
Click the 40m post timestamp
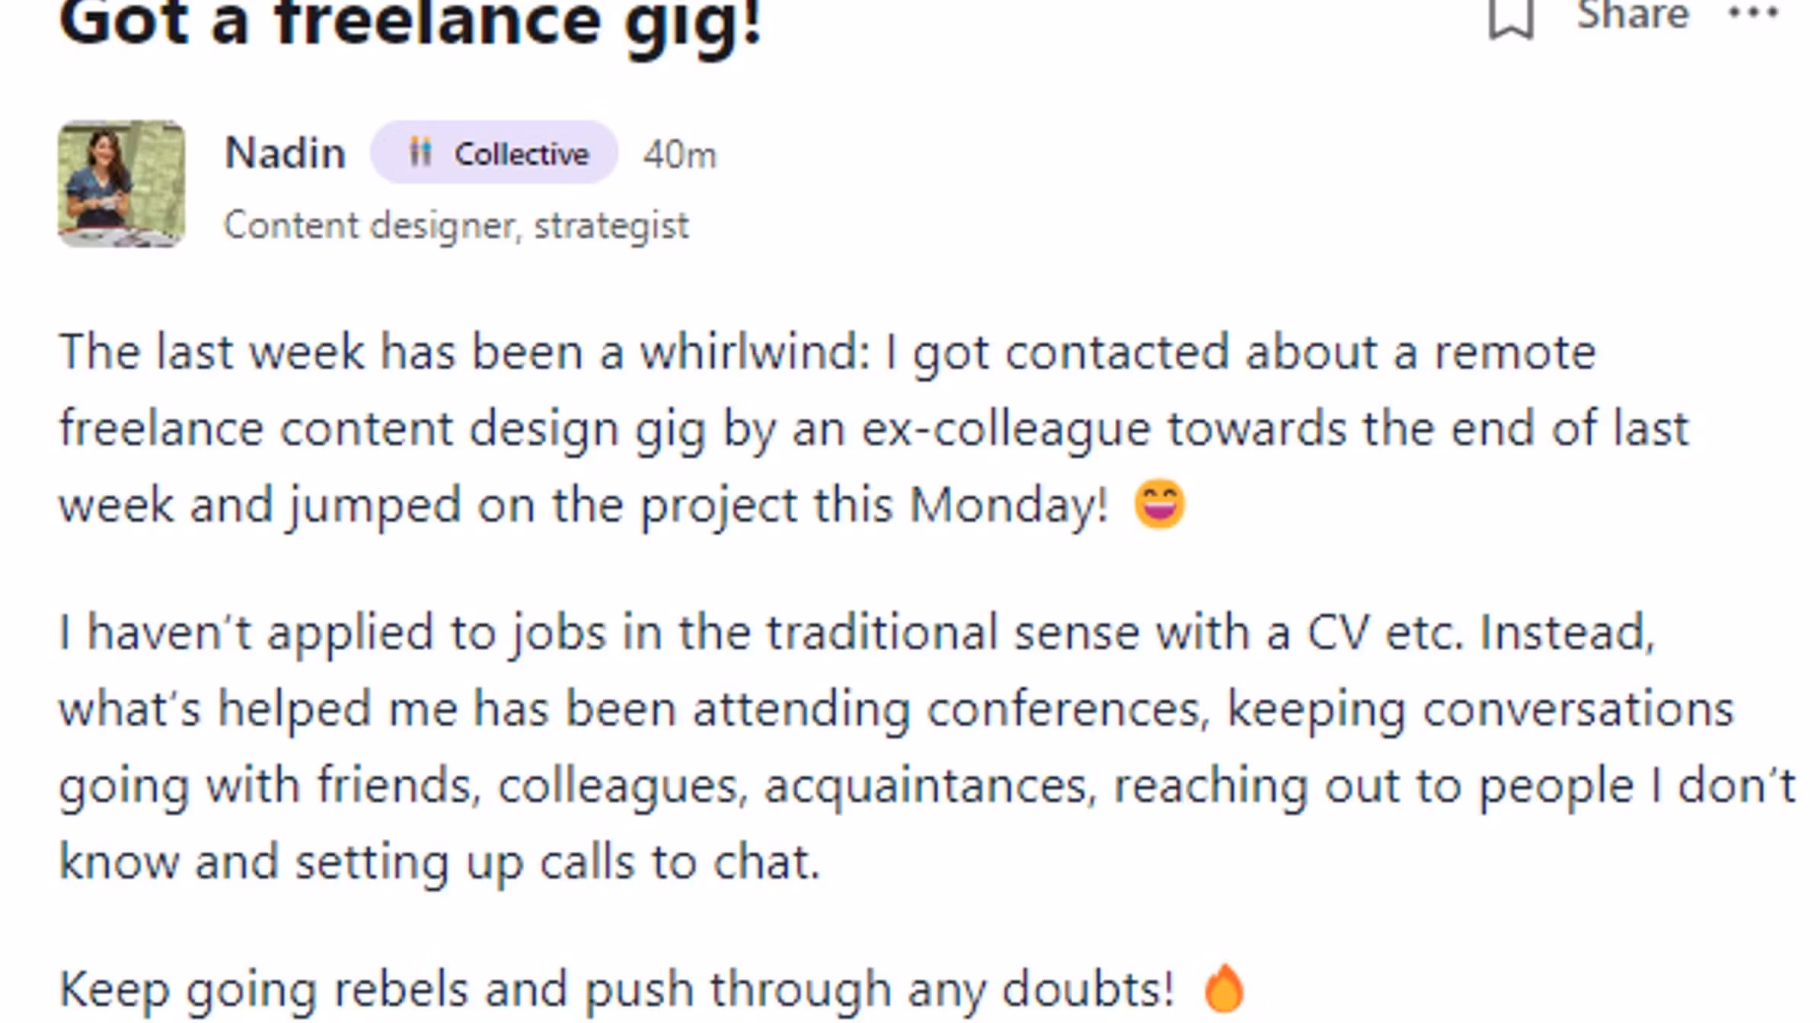point(679,155)
